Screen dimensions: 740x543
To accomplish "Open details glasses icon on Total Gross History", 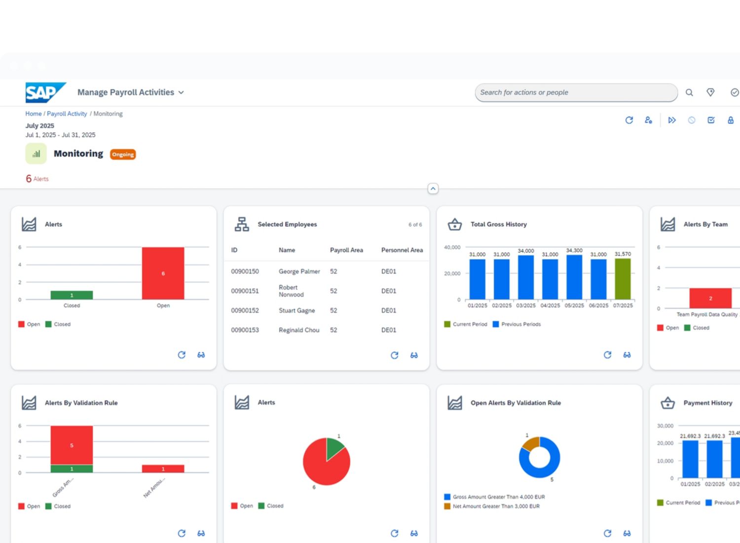I will click(627, 355).
